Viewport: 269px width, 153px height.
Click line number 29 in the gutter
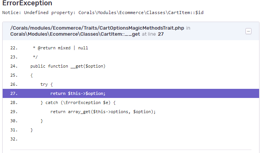14,112
